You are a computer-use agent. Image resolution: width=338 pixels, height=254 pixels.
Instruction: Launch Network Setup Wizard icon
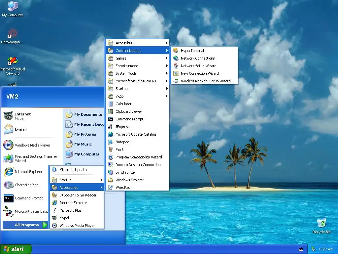[176, 66]
